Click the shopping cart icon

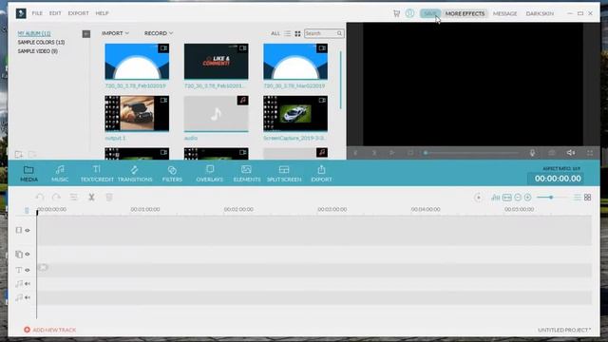click(396, 13)
